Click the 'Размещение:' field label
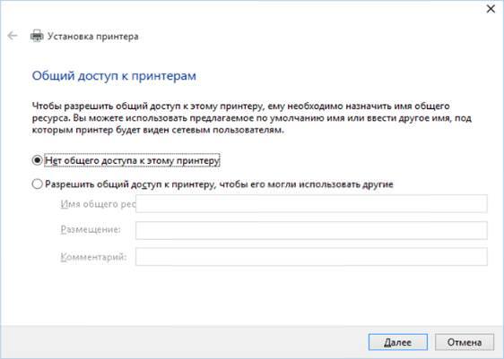The image size is (504, 359). 91,229
